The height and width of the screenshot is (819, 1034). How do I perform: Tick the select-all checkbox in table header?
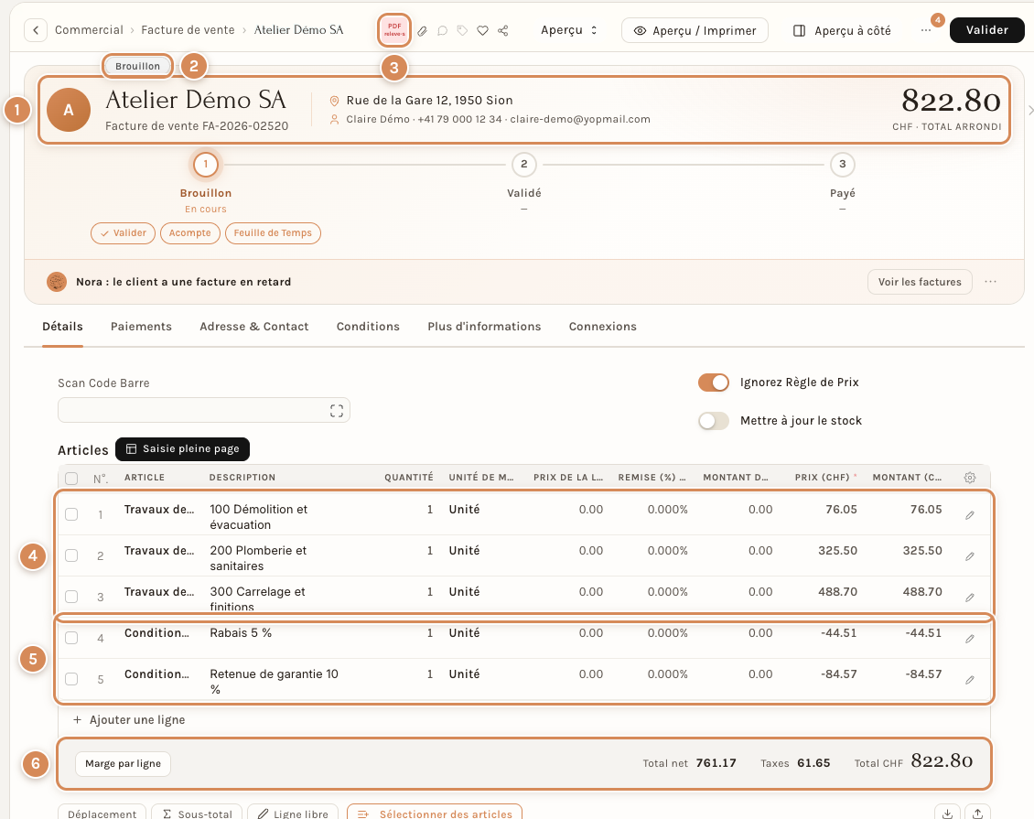tap(71, 478)
